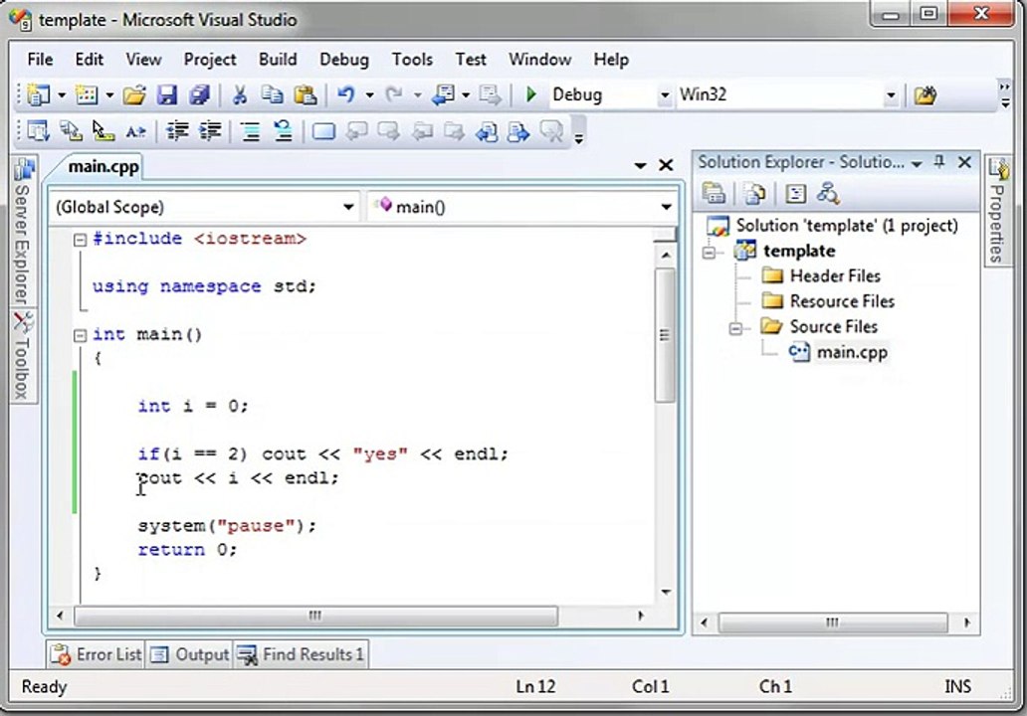Click the Undo arrow icon

[346, 95]
